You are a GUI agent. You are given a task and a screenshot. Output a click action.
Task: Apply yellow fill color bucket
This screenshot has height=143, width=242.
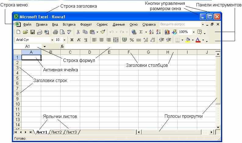pos(188,40)
